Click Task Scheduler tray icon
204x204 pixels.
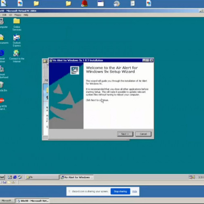[191, 177]
